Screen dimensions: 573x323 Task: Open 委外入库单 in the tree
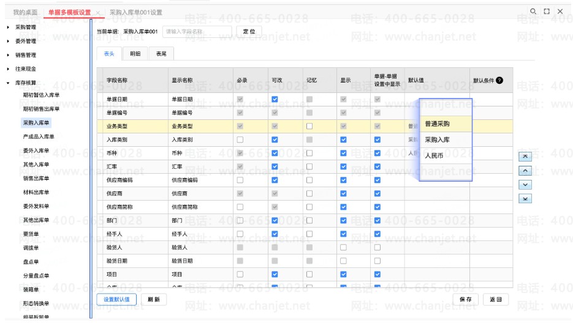(36, 150)
